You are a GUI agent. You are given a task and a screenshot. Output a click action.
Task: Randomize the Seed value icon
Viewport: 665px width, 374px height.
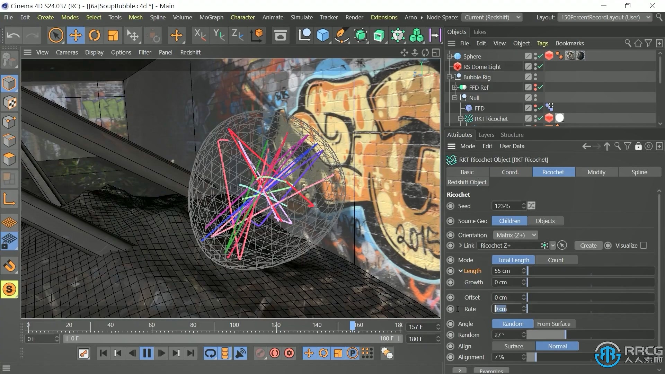[x=532, y=206]
